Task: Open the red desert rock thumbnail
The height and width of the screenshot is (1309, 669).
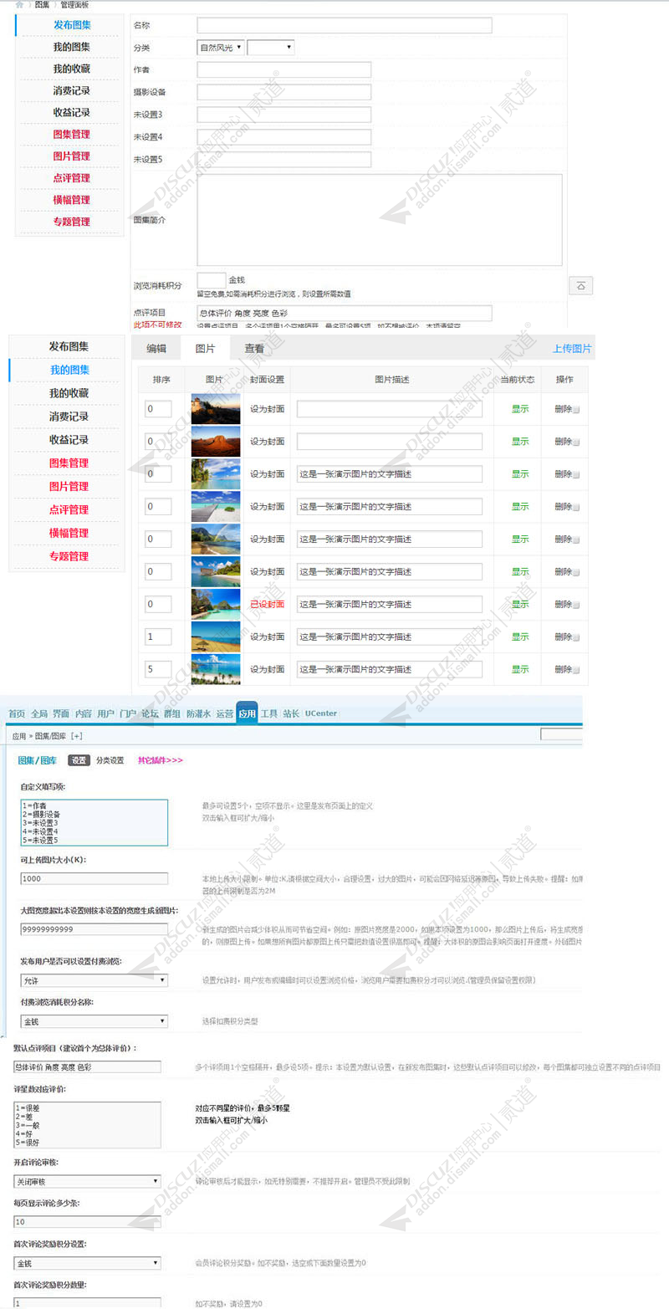Action: [215, 442]
